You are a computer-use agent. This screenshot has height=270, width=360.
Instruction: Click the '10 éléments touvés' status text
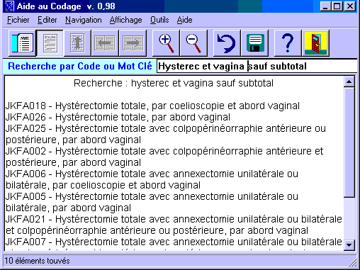coord(37,261)
